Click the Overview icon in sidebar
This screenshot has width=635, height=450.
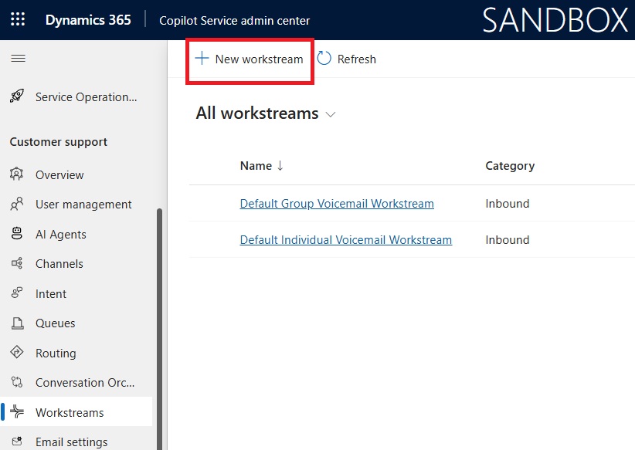click(16, 174)
